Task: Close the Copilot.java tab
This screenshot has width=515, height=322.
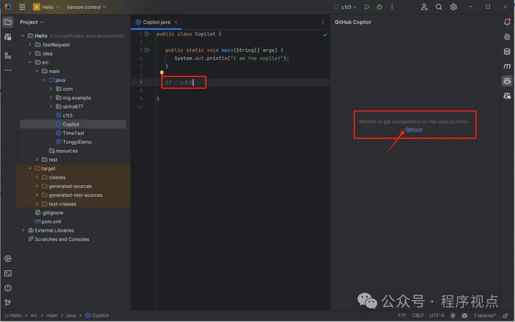Action: click(175, 22)
